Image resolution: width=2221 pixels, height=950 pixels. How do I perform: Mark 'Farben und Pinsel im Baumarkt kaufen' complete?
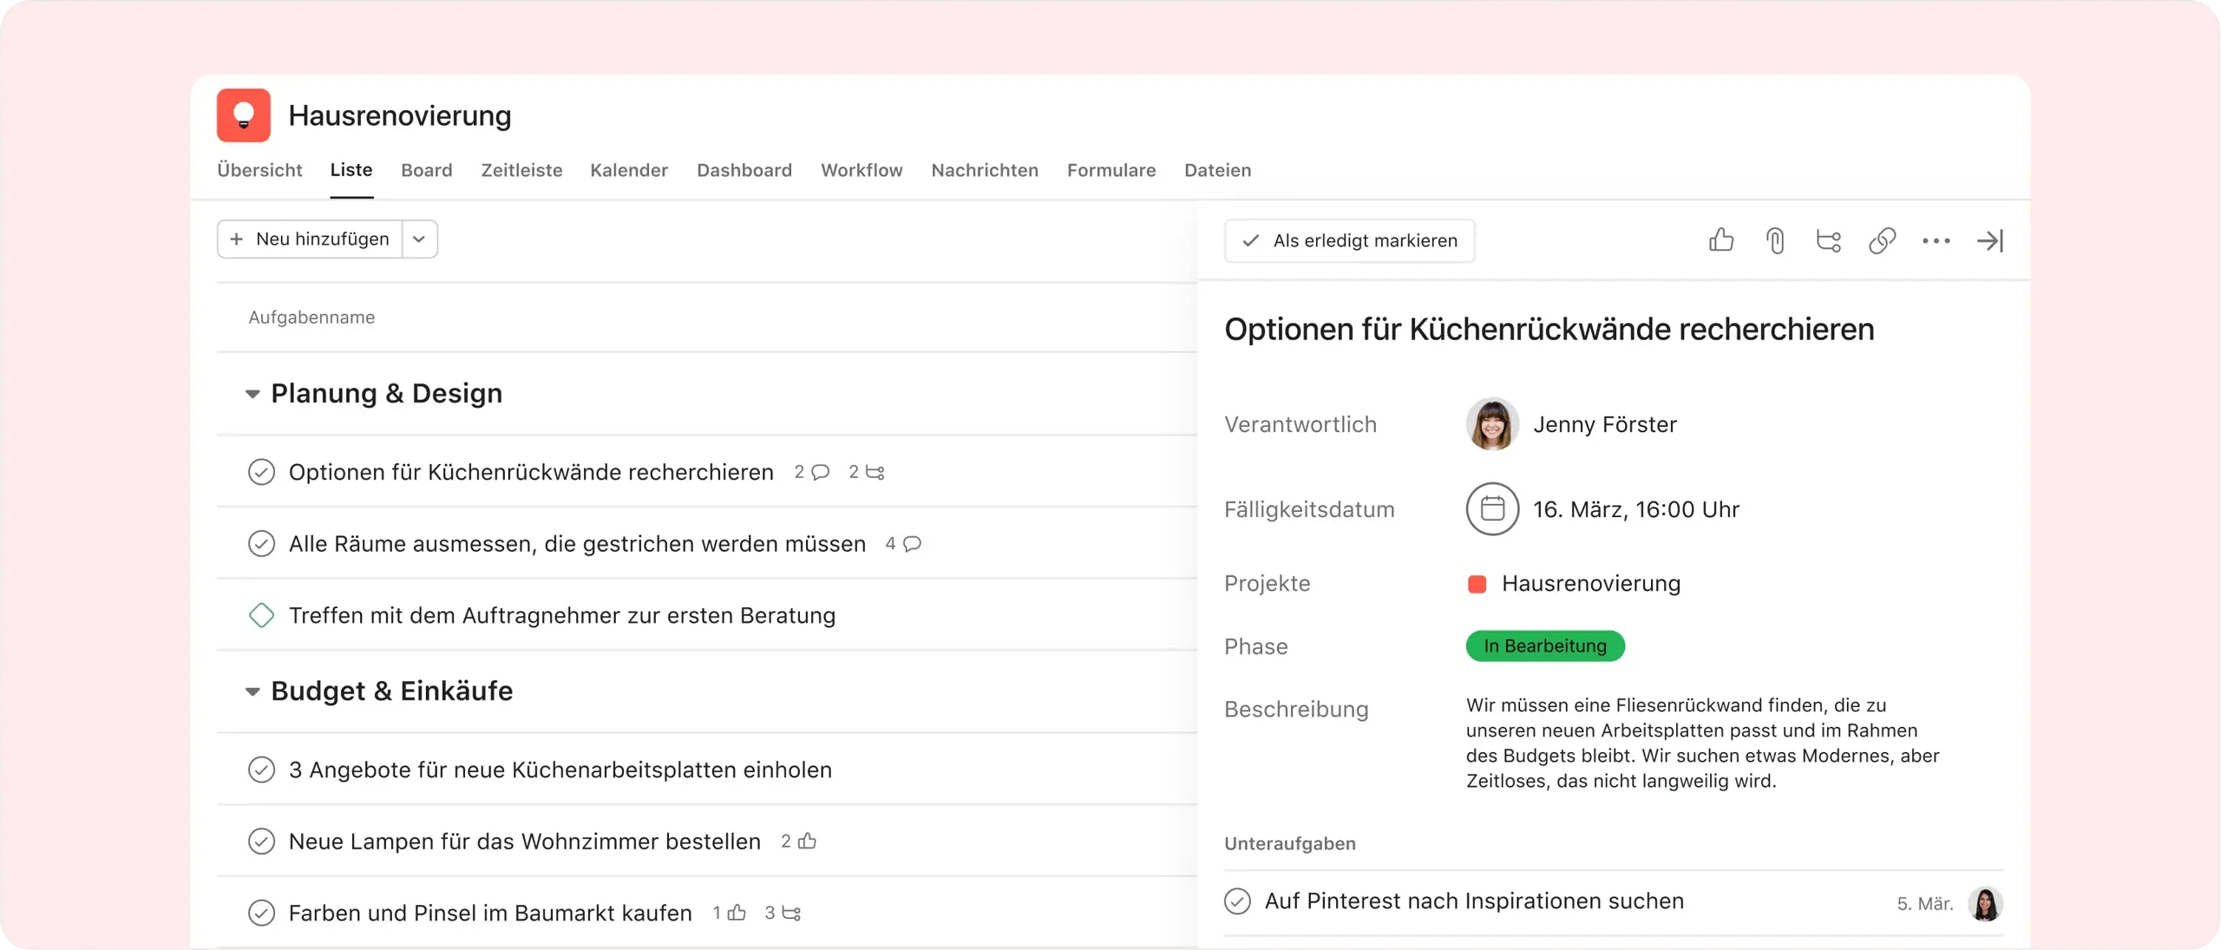(261, 913)
